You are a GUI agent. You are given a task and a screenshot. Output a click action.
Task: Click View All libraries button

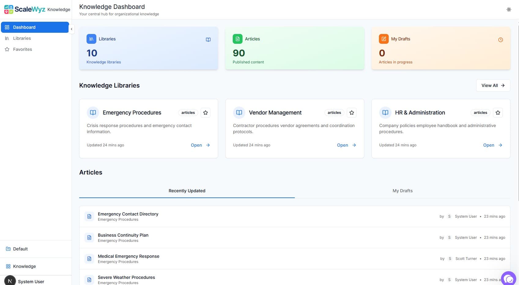pos(493,85)
